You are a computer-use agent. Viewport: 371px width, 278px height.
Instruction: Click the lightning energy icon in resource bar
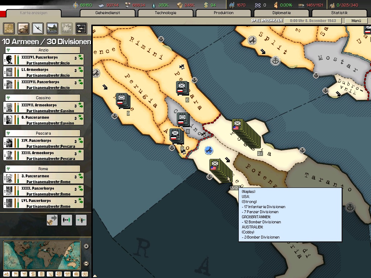(x=75, y=5)
